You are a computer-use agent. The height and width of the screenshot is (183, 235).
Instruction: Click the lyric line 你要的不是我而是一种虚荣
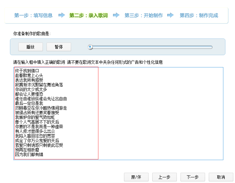[x=39, y=127]
